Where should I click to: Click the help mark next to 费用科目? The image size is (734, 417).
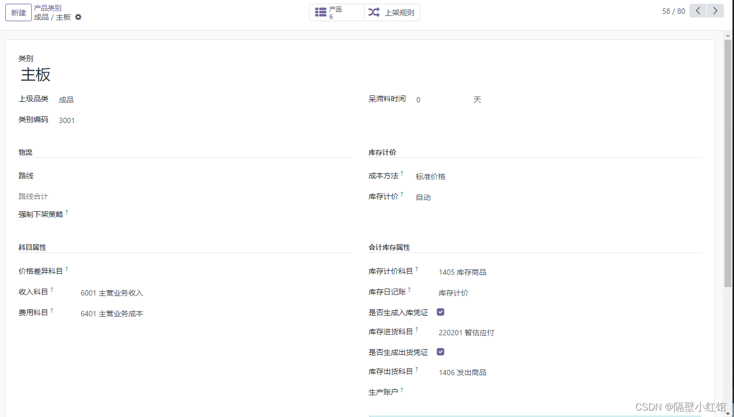point(51,310)
